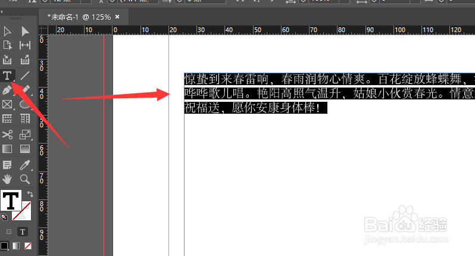Switch to the 未命名-1 @ 125% document tab
Image resolution: width=475 pixels, height=256 pixels.
[79, 17]
